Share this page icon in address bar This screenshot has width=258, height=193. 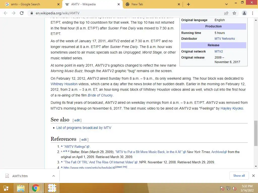[x=226, y=13]
